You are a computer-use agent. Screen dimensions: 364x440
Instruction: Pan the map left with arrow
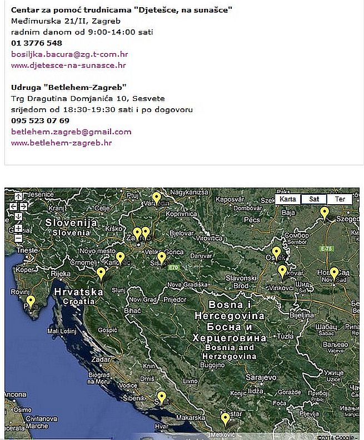13,206
